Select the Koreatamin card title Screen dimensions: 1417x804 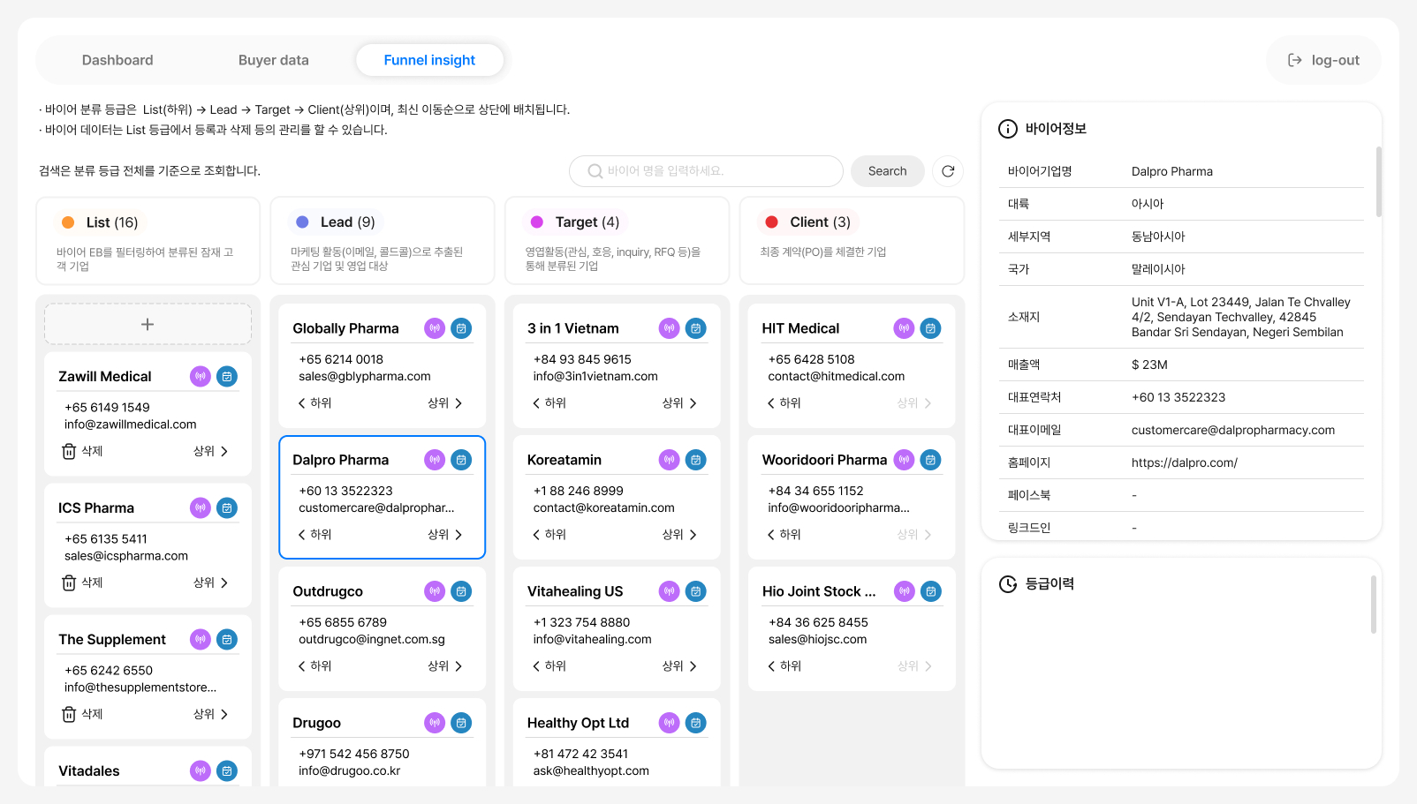(565, 460)
